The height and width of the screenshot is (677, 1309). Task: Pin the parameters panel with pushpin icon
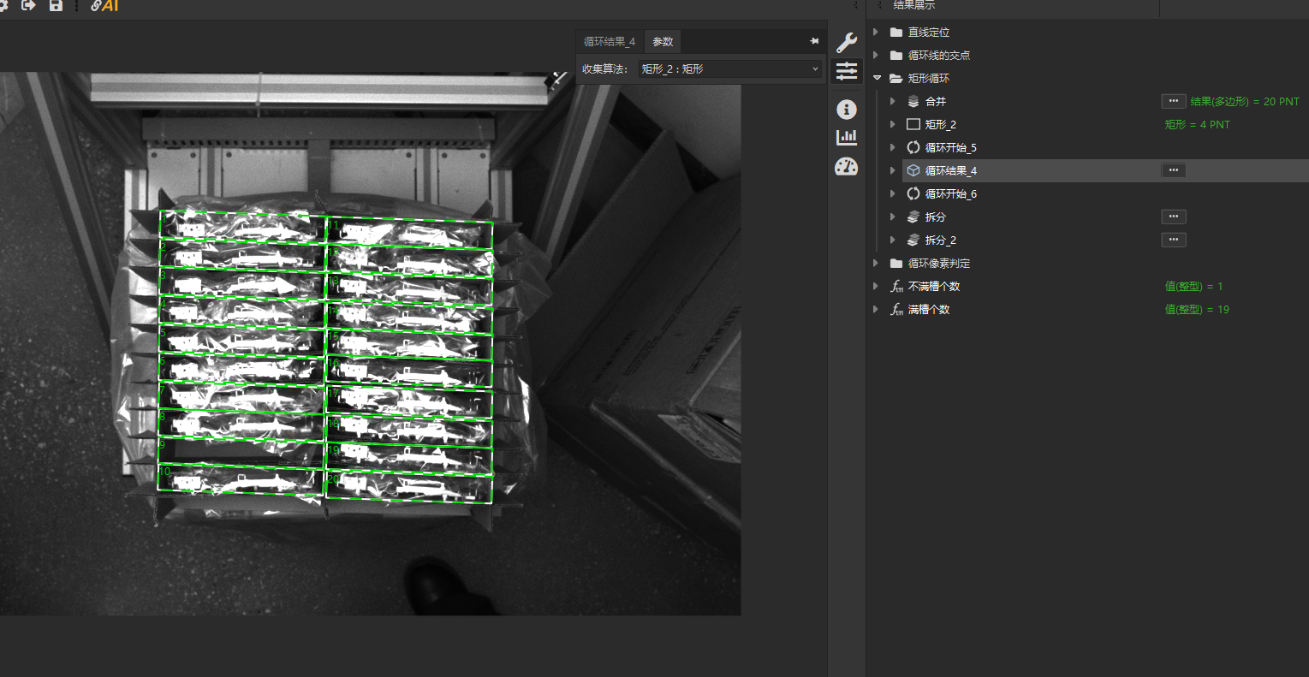[813, 41]
